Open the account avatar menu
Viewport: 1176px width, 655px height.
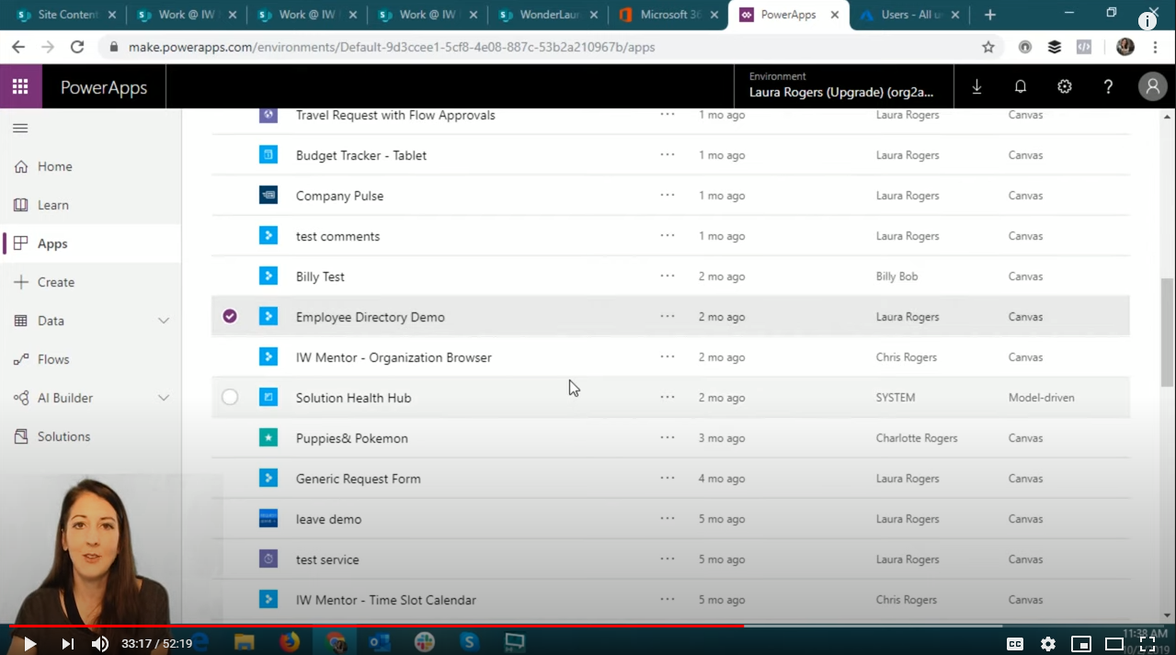1152,85
